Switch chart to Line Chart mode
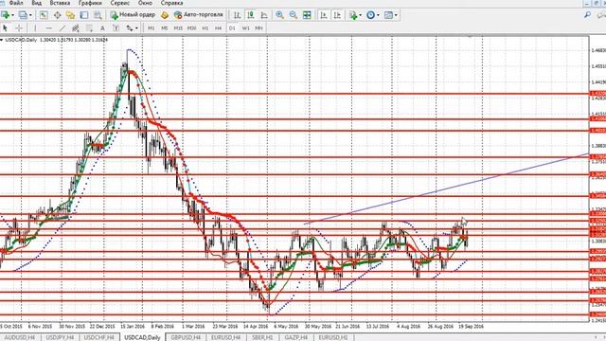Screen dimensions: 606x341 tap(264, 15)
